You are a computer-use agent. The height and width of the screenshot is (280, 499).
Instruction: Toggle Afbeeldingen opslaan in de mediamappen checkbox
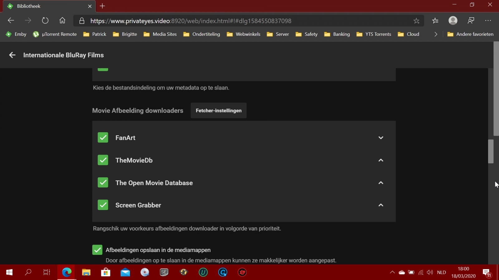(97, 250)
